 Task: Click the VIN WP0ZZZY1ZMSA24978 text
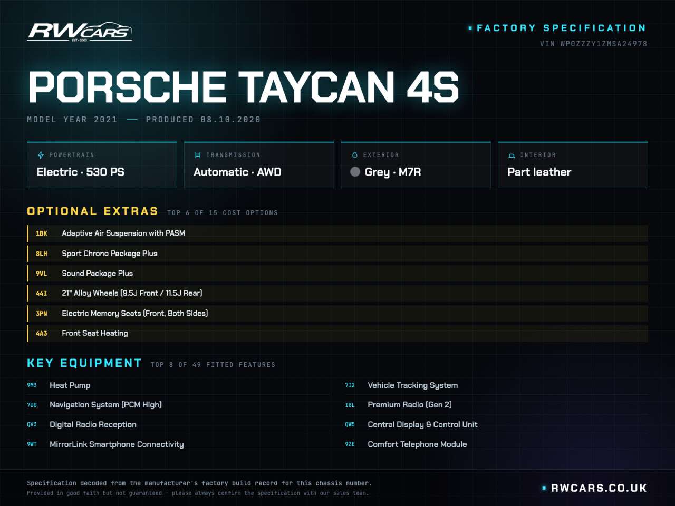593,44
